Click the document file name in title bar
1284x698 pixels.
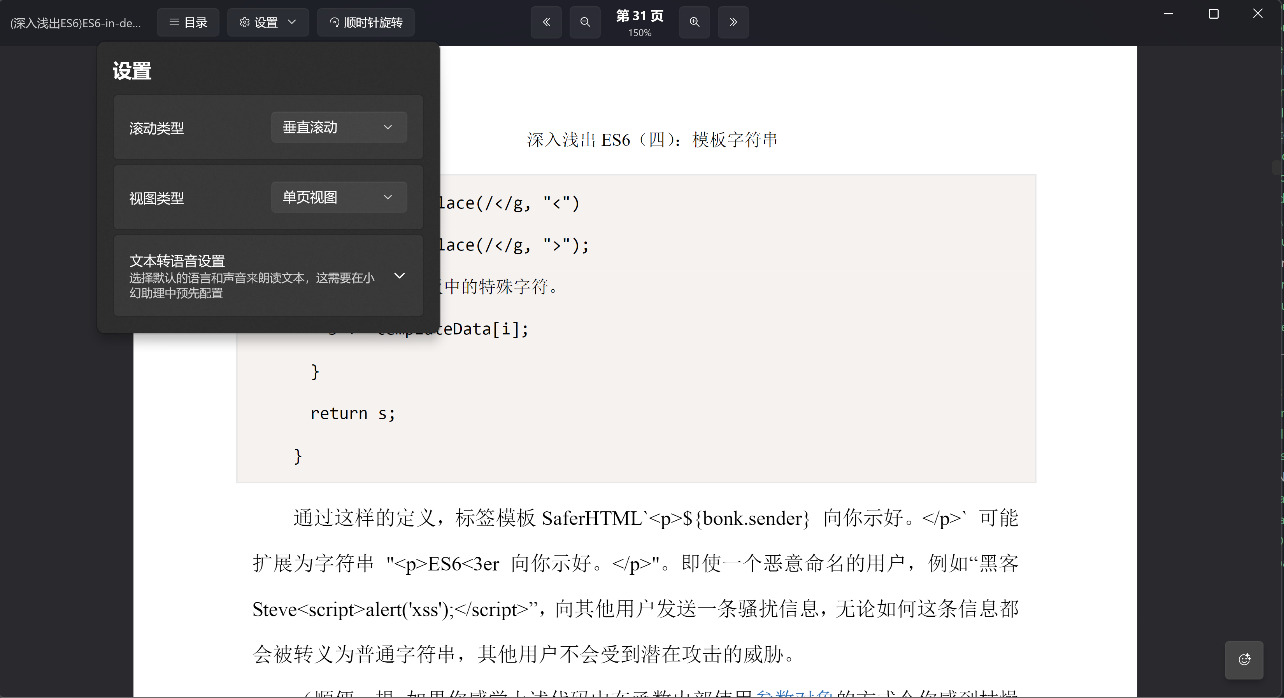click(x=75, y=23)
